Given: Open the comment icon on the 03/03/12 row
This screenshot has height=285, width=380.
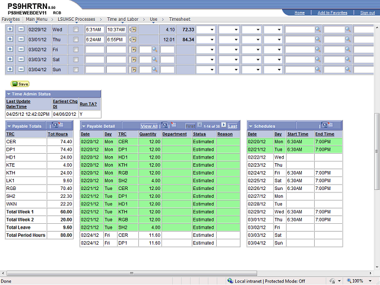Looking at the screenshot, I should (134, 59).
